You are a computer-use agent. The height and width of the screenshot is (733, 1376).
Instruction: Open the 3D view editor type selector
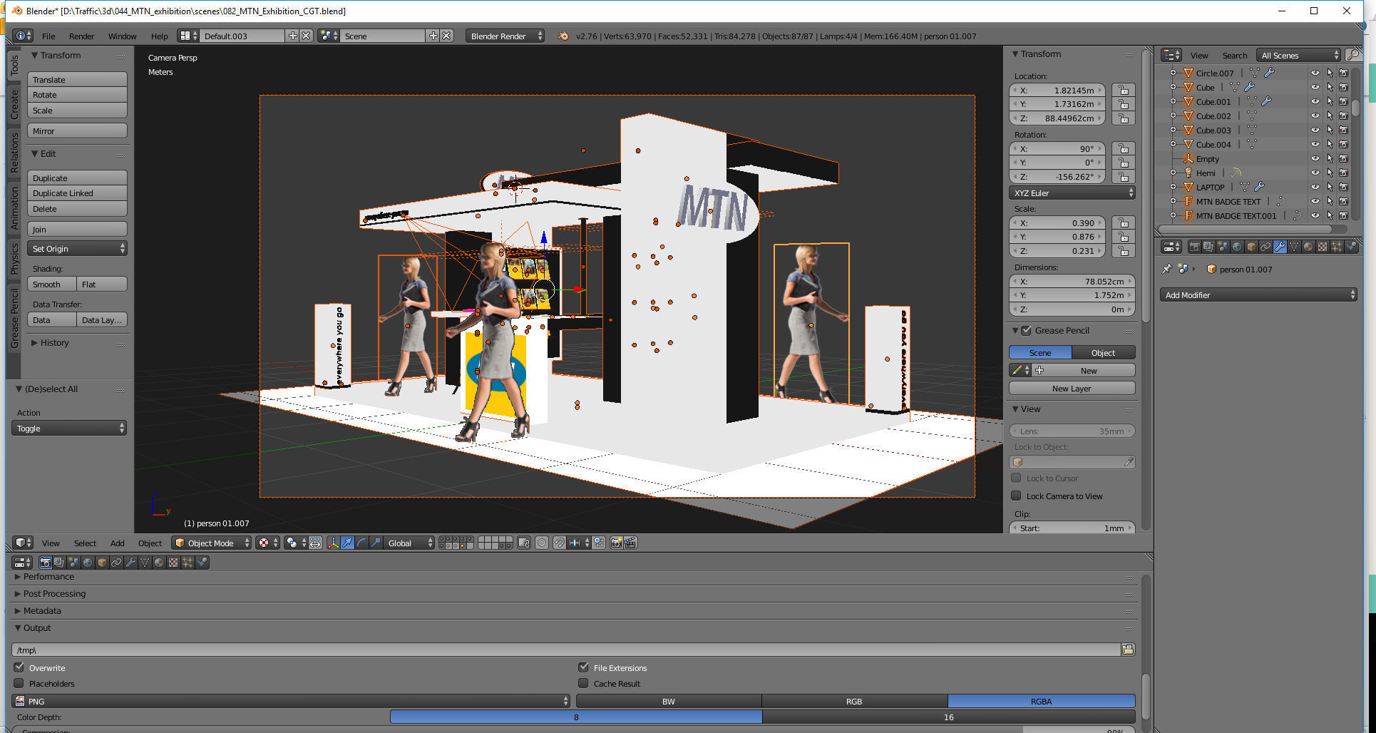[x=23, y=543]
